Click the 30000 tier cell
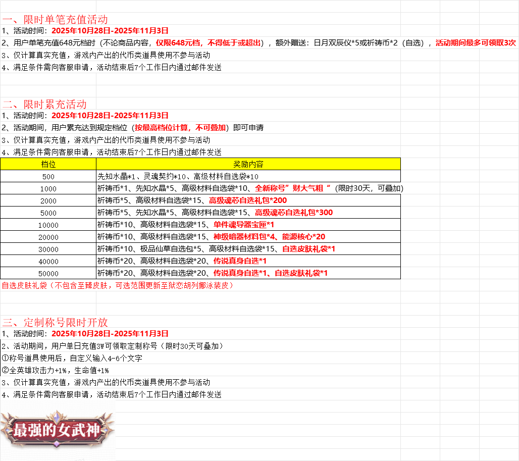This screenshot has width=519, height=461. [48, 249]
